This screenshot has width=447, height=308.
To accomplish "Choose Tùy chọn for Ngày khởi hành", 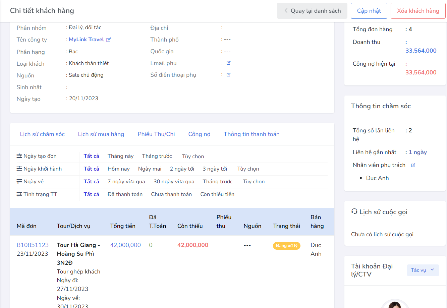I will [x=248, y=169].
